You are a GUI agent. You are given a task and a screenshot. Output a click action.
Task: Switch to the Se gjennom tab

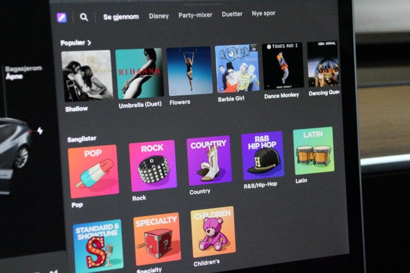[x=121, y=17]
